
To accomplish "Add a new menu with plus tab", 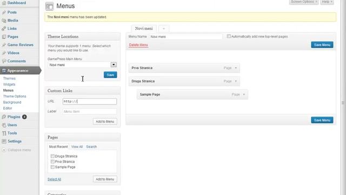I will tap(164, 29).
